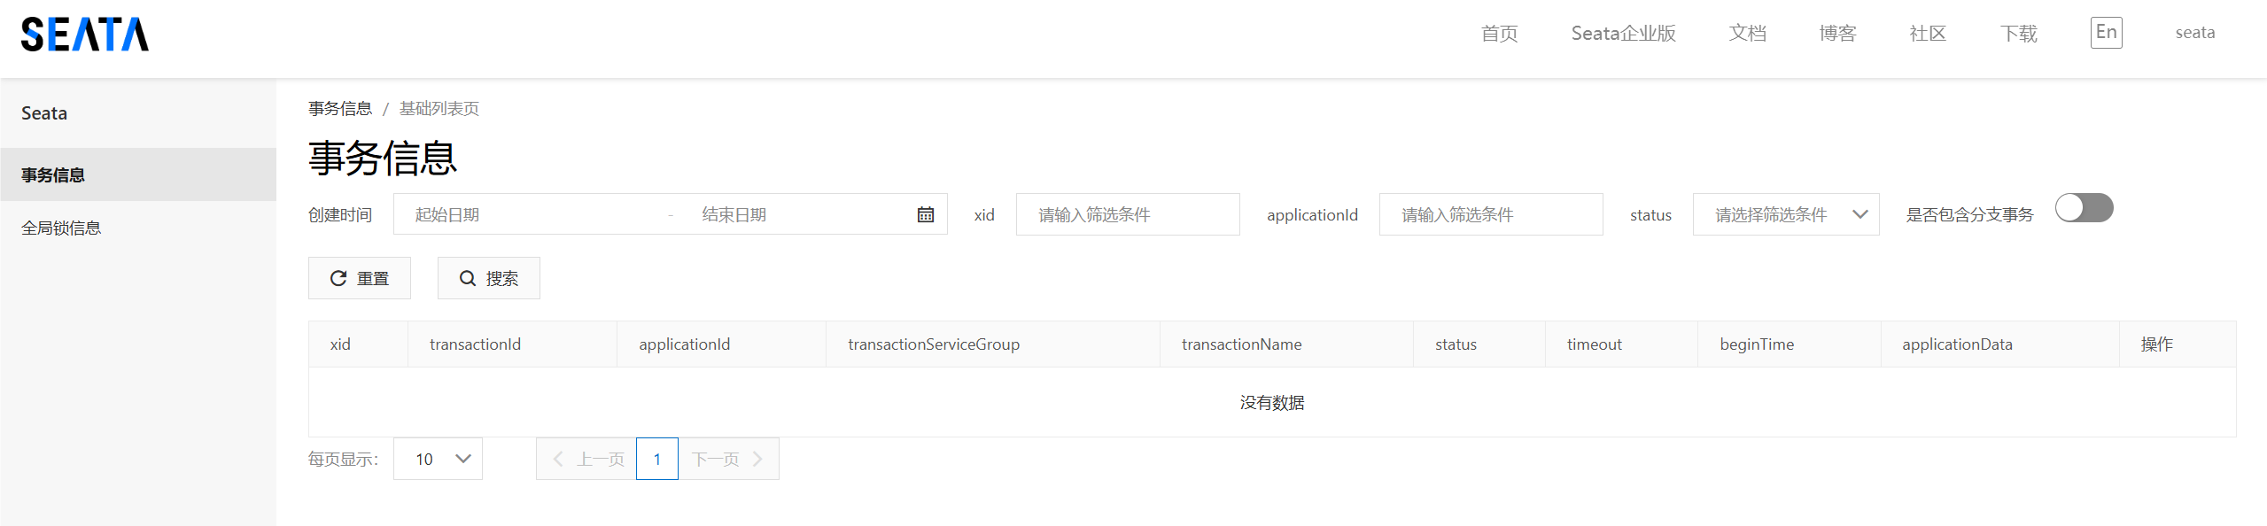Open the Seata企业版 navigation link

[x=1623, y=34]
